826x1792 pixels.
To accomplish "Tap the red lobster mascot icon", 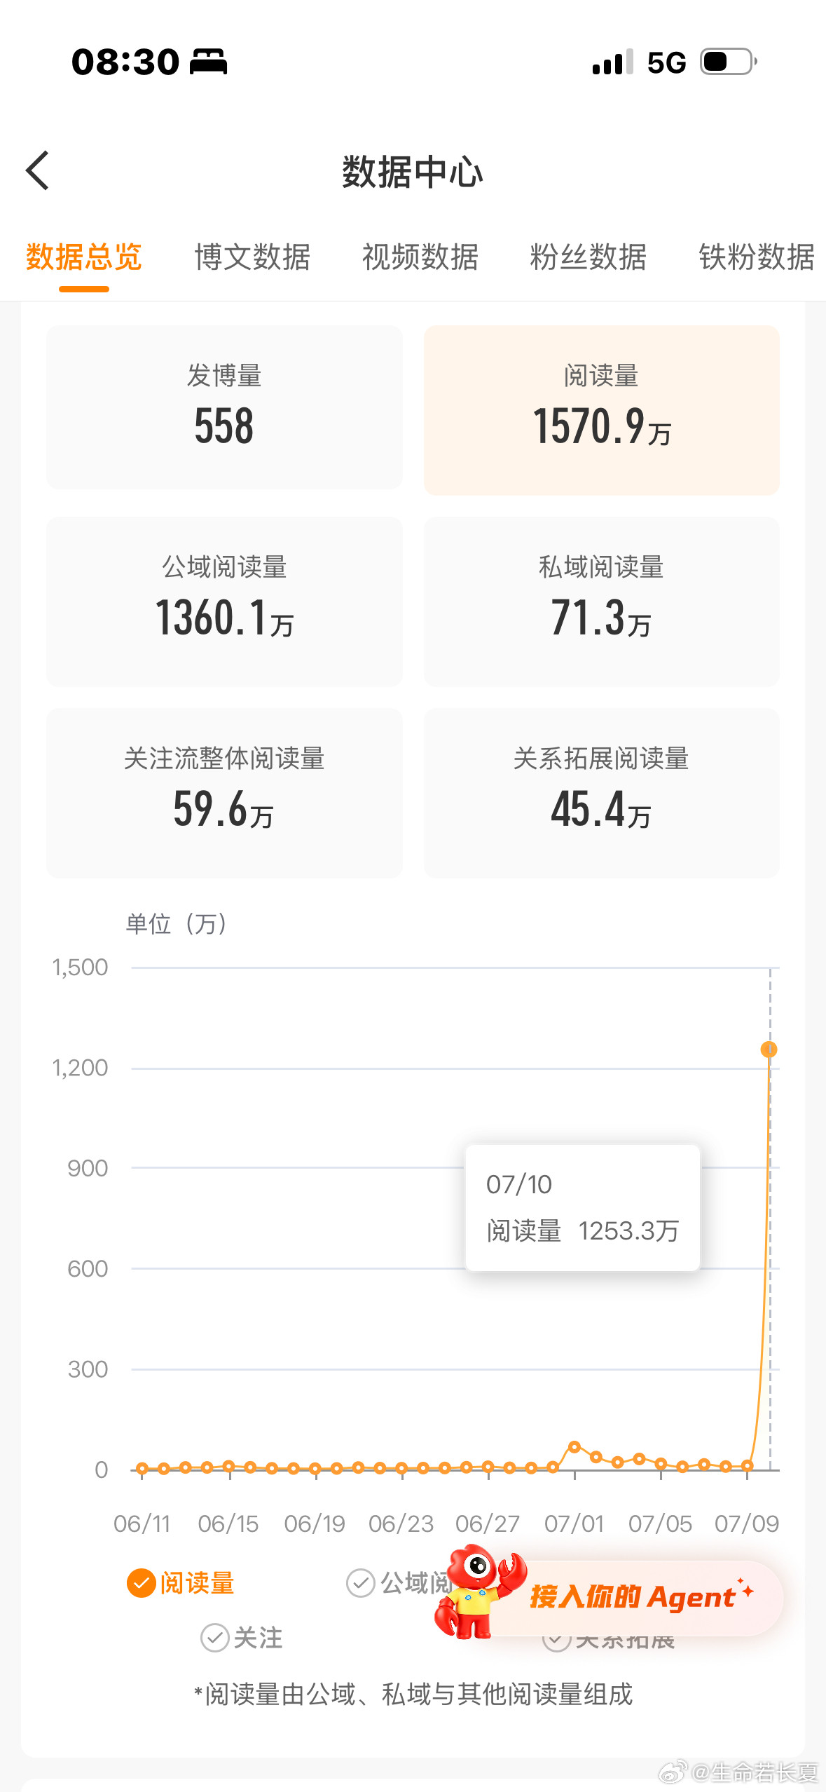I will coord(479,1591).
